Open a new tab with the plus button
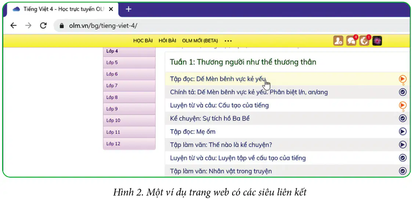 tap(128, 9)
